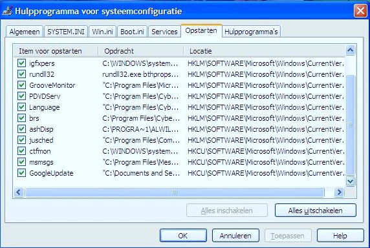
Task: Click the Alles uitschakelen button
Action: click(x=315, y=211)
